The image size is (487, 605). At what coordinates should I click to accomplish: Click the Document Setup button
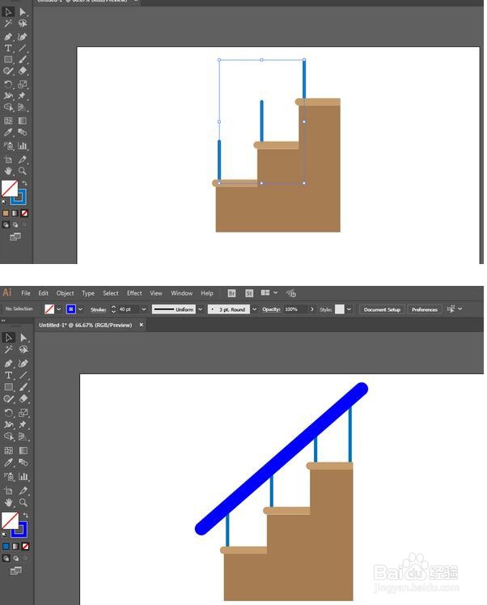click(382, 309)
